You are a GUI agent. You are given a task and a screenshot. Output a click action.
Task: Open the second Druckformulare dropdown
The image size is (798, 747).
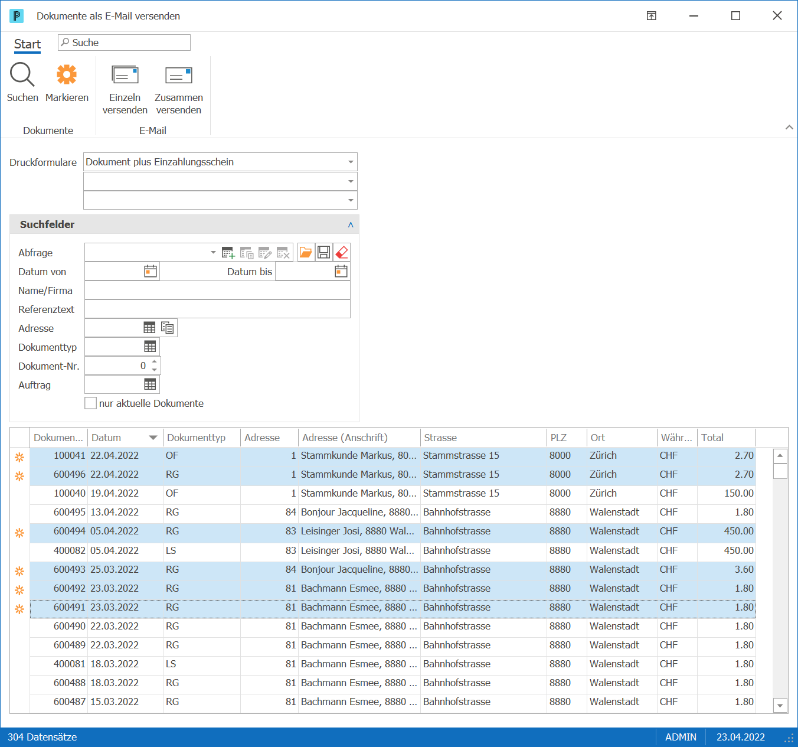point(351,181)
